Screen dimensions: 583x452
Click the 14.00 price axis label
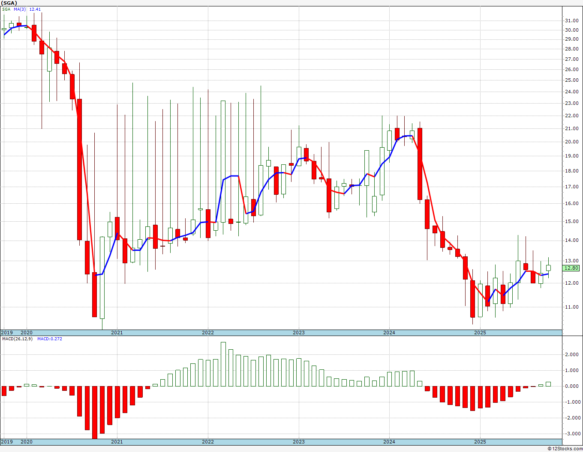(x=571, y=240)
